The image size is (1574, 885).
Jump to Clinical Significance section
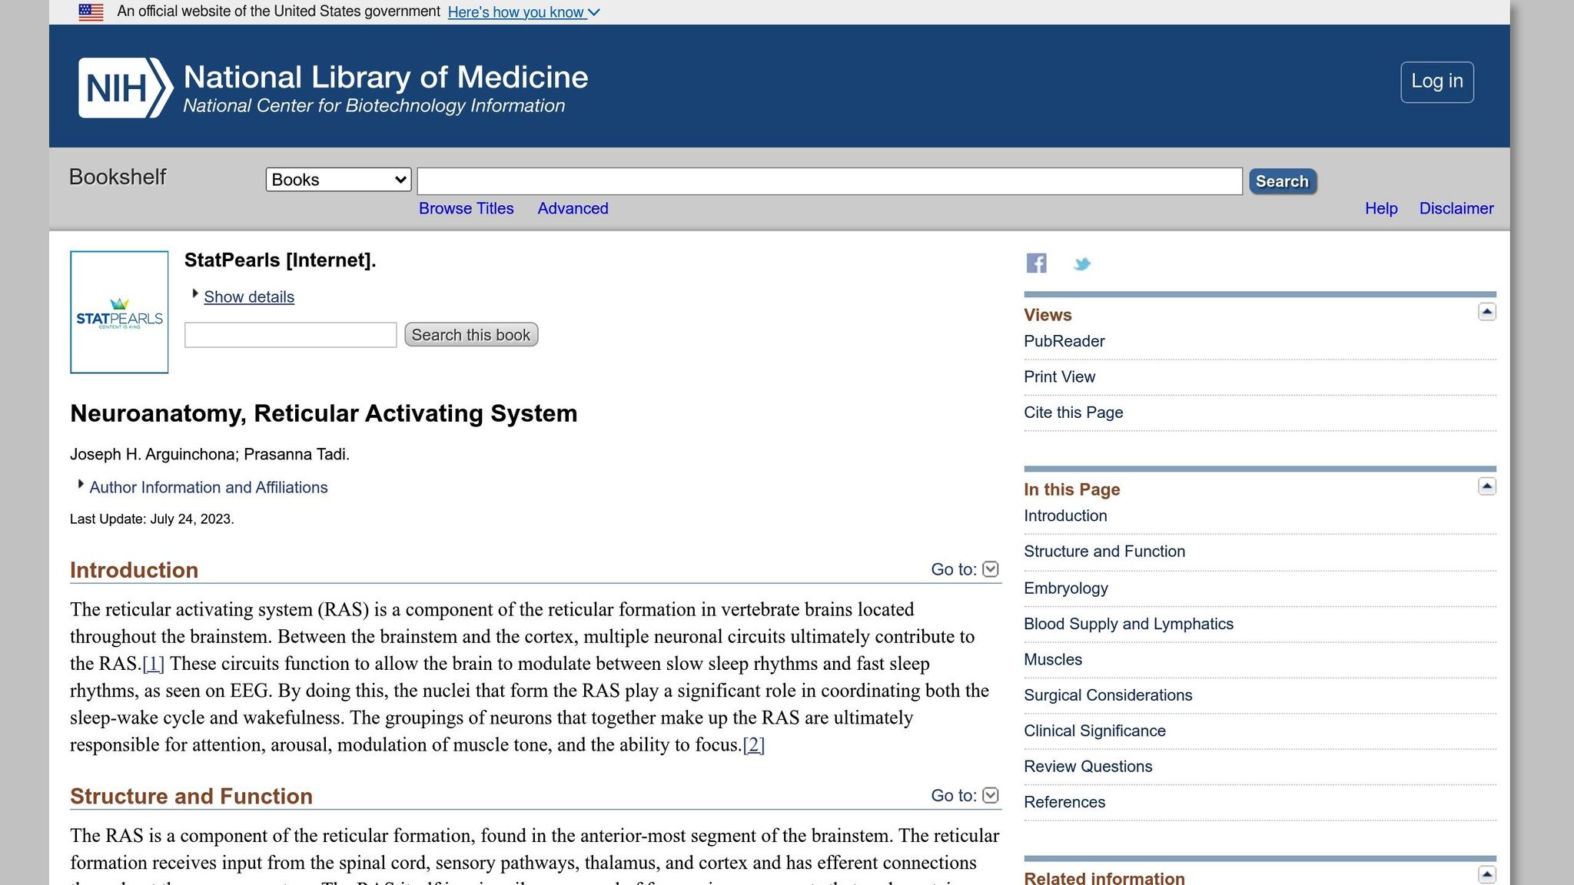1094,731
